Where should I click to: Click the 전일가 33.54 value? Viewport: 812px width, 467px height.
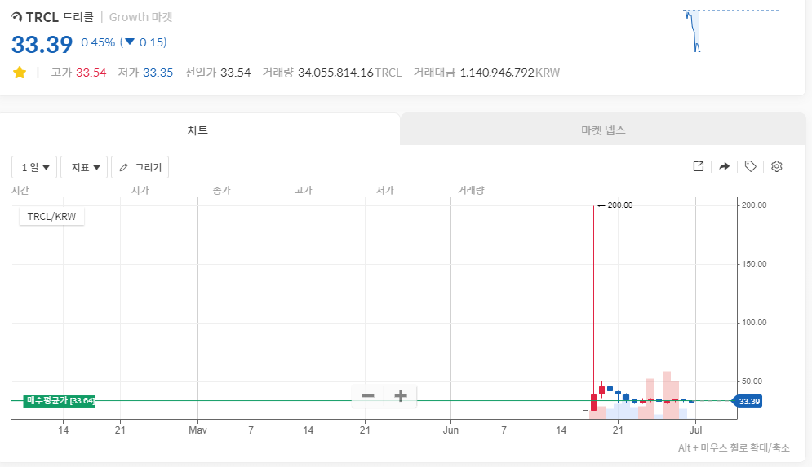click(236, 73)
